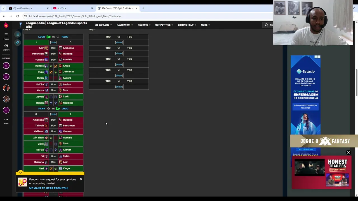Expand the Navigation dropdown menu
This screenshot has height=201, width=358.
coord(125,25)
